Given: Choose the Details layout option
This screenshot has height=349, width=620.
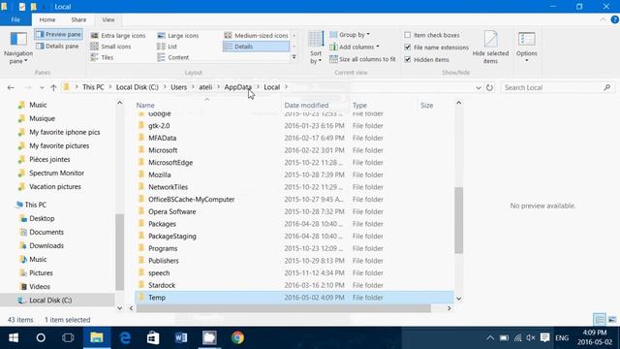Looking at the screenshot, I should 256,47.
